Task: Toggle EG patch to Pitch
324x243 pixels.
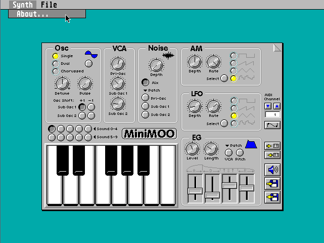Action: tap(240, 153)
